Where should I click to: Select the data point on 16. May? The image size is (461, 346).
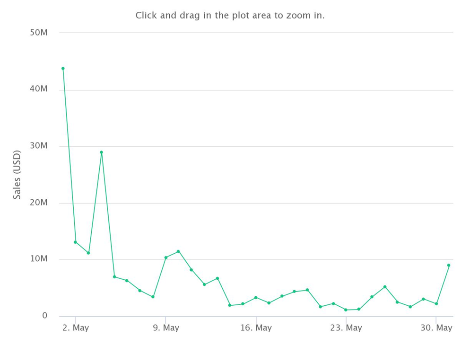click(x=256, y=297)
